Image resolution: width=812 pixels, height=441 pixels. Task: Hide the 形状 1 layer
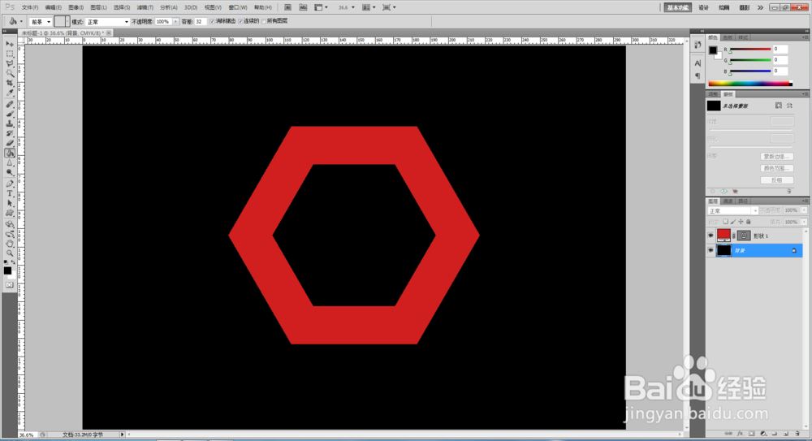coord(711,236)
